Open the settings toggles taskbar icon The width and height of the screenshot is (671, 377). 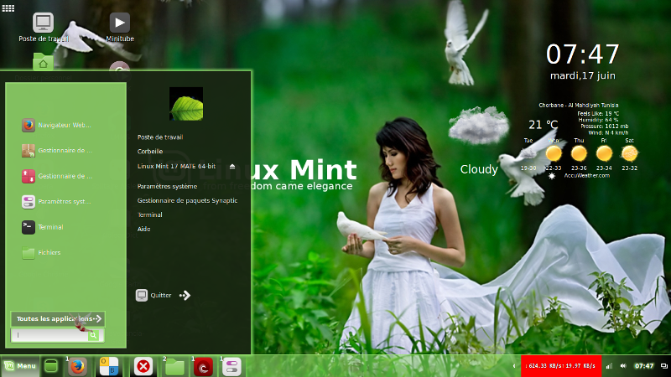pos(232,367)
